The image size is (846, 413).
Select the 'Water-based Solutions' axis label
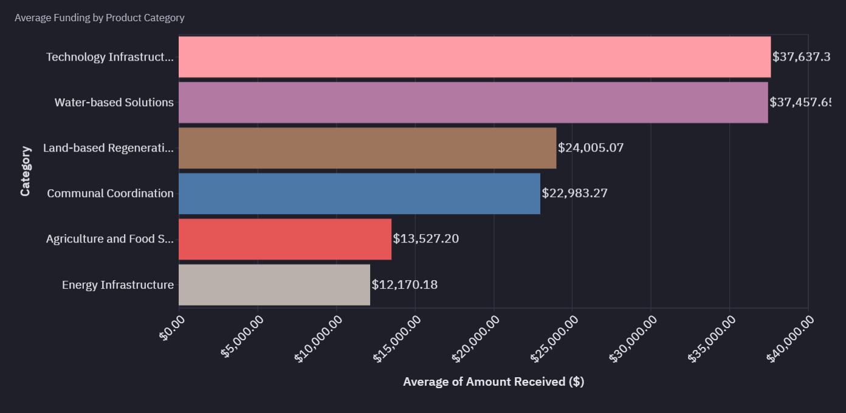(114, 102)
